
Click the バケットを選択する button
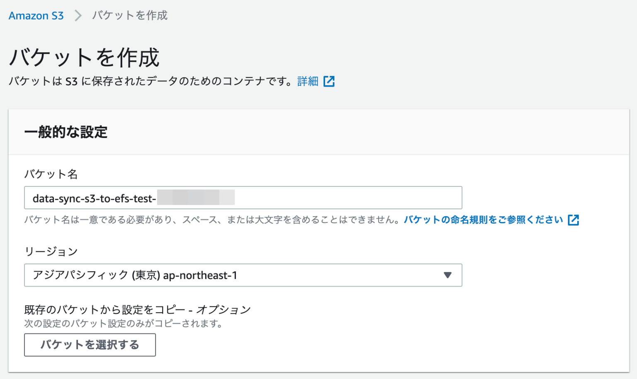(90, 345)
